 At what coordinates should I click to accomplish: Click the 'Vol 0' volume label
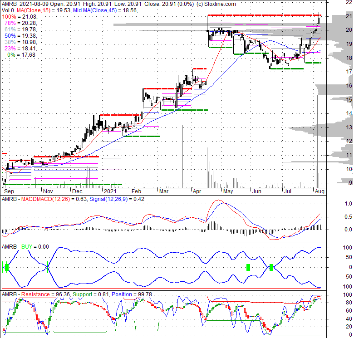[x=8, y=10]
